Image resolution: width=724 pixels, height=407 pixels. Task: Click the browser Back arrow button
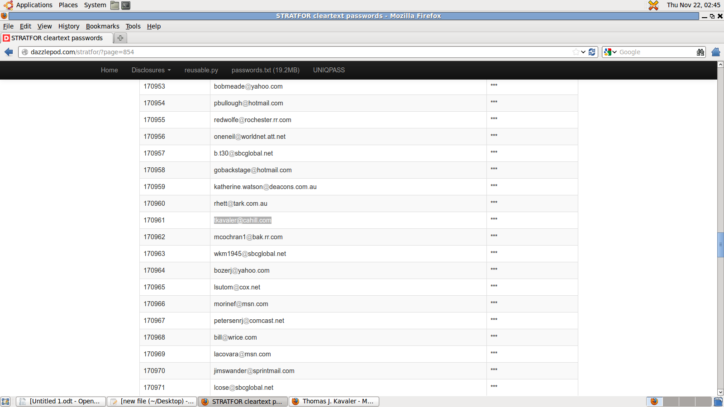[9, 52]
